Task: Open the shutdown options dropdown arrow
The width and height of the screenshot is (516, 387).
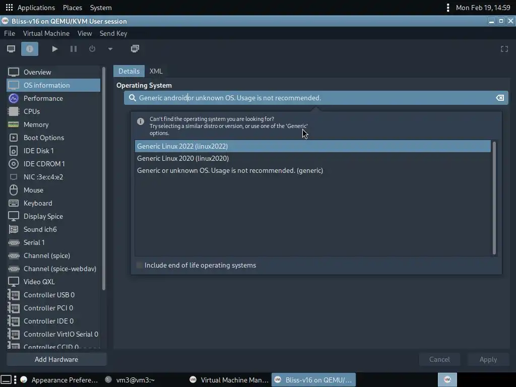Action: coord(110,49)
